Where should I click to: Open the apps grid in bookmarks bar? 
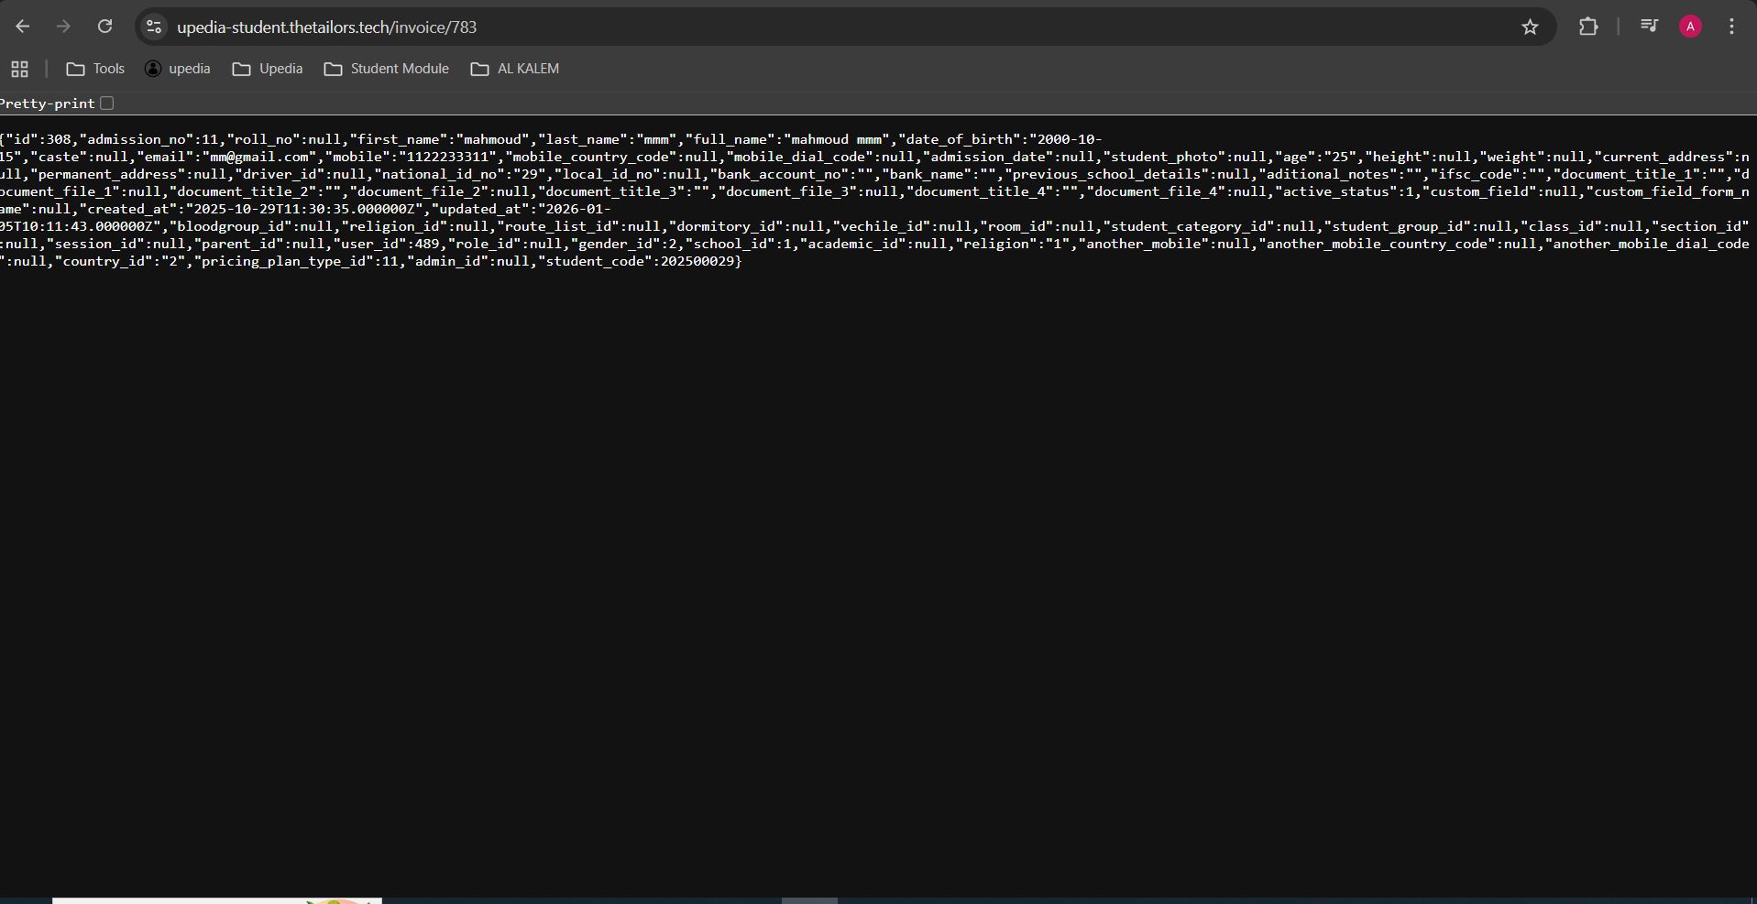click(19, 69)
